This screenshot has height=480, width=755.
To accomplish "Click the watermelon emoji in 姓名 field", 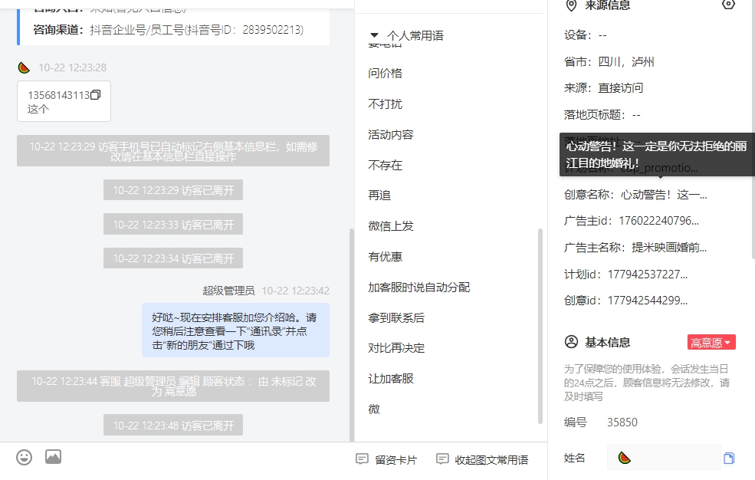I will [x=625, y=457].
